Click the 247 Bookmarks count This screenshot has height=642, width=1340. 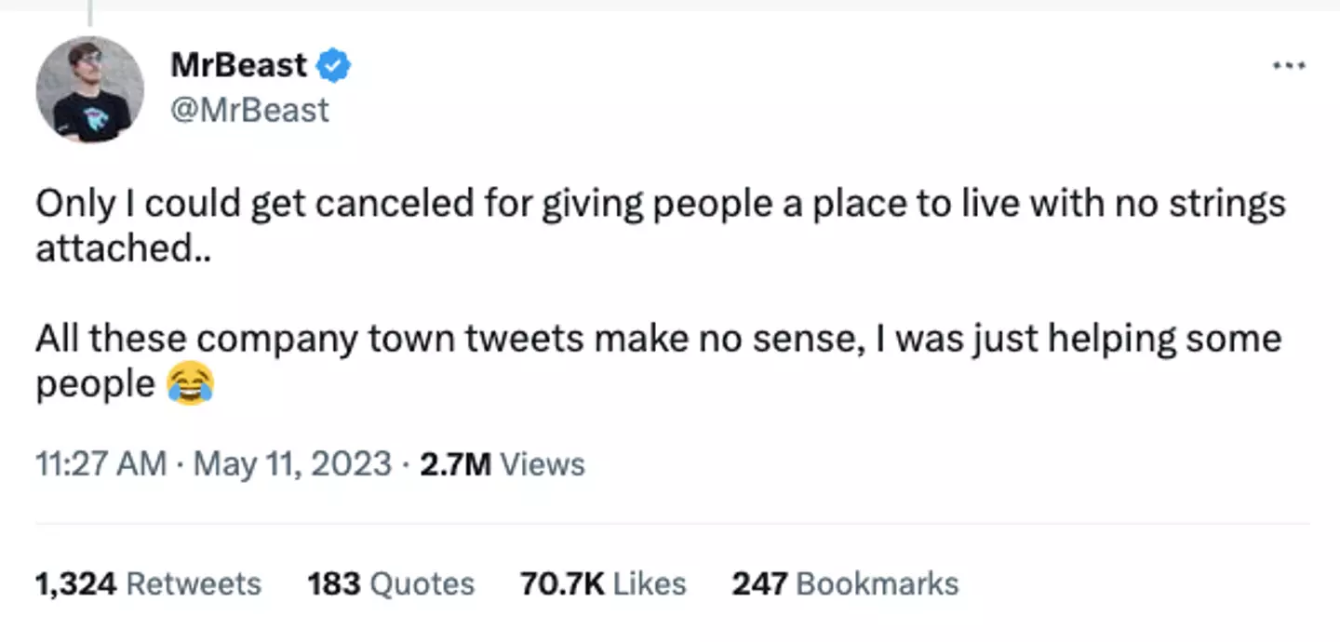(845, 584)
